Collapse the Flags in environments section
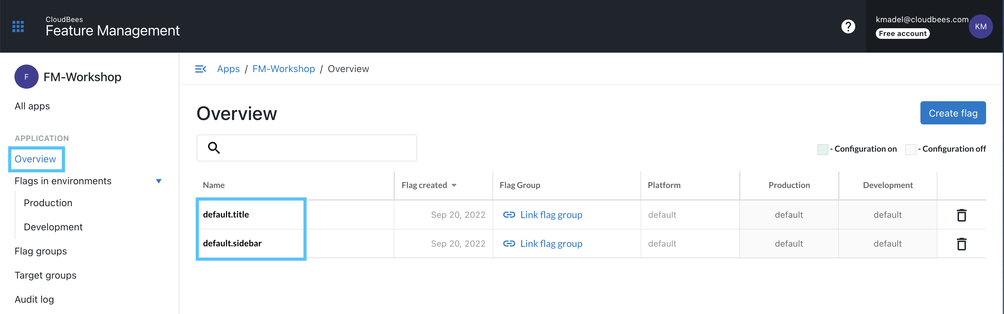This screenshot has width=1004, height=314. 159,181
